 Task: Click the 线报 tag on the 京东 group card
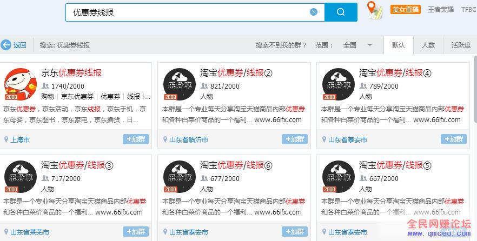pos(134,97)
